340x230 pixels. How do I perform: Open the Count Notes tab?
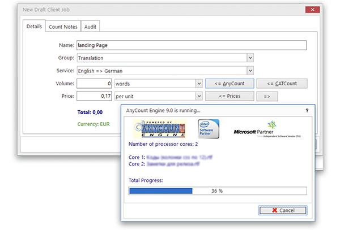click(x=63, y=27)
